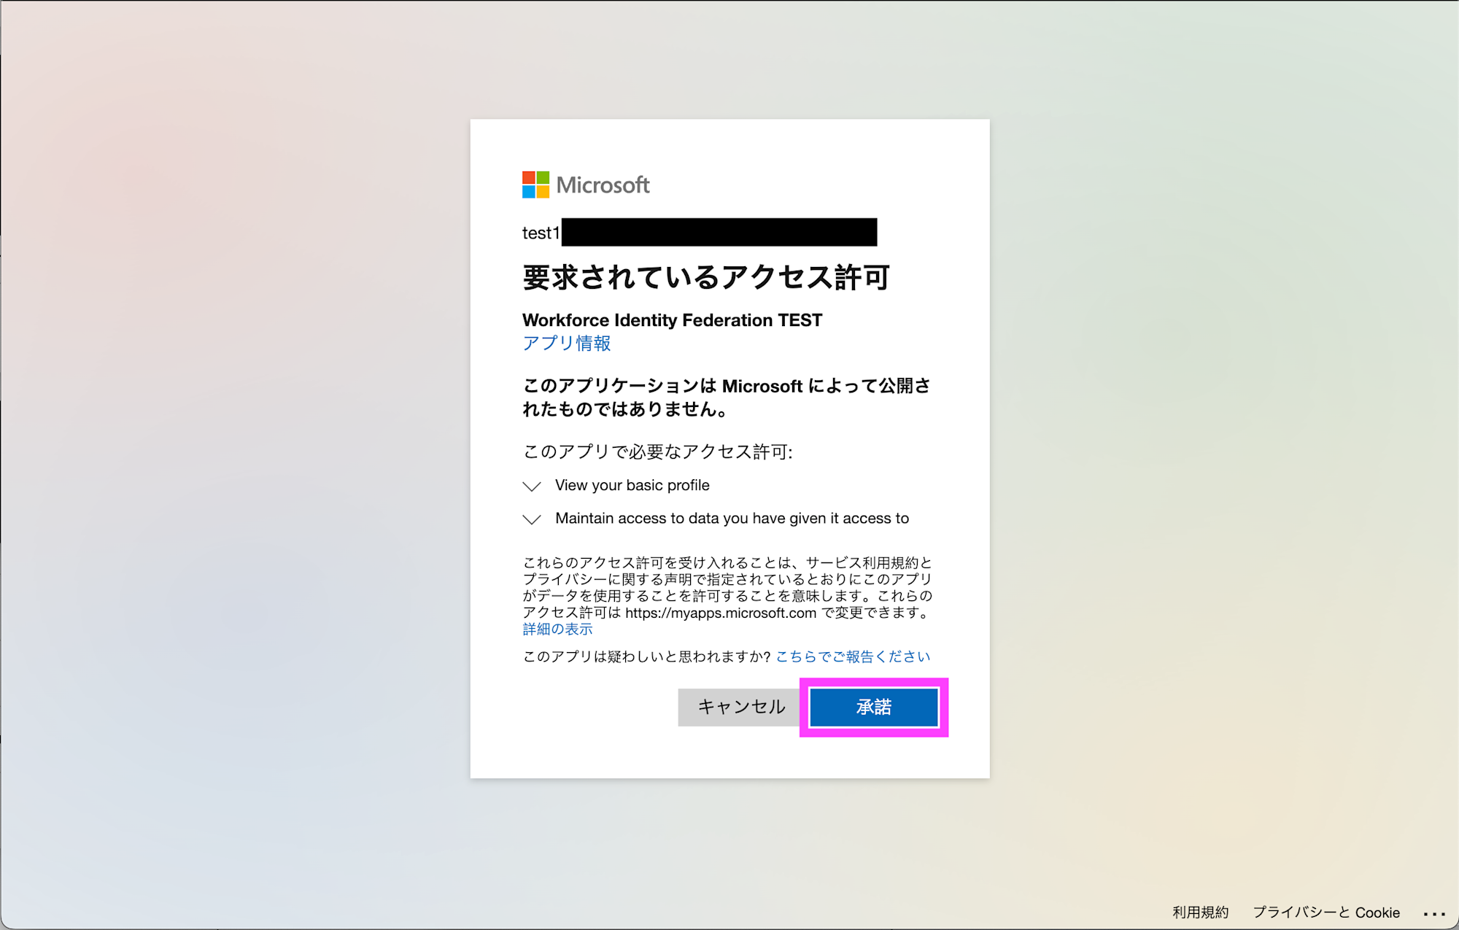
Task: Open the 詳細の表示 show details link
Action: point(557,629)
